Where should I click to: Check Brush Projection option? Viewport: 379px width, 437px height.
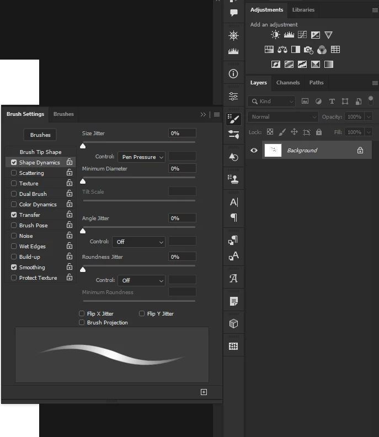pyautogui.click(x=82, y=322)
